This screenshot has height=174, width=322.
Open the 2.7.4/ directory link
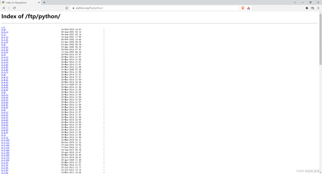pyautogui.click(x=5, y=167)
